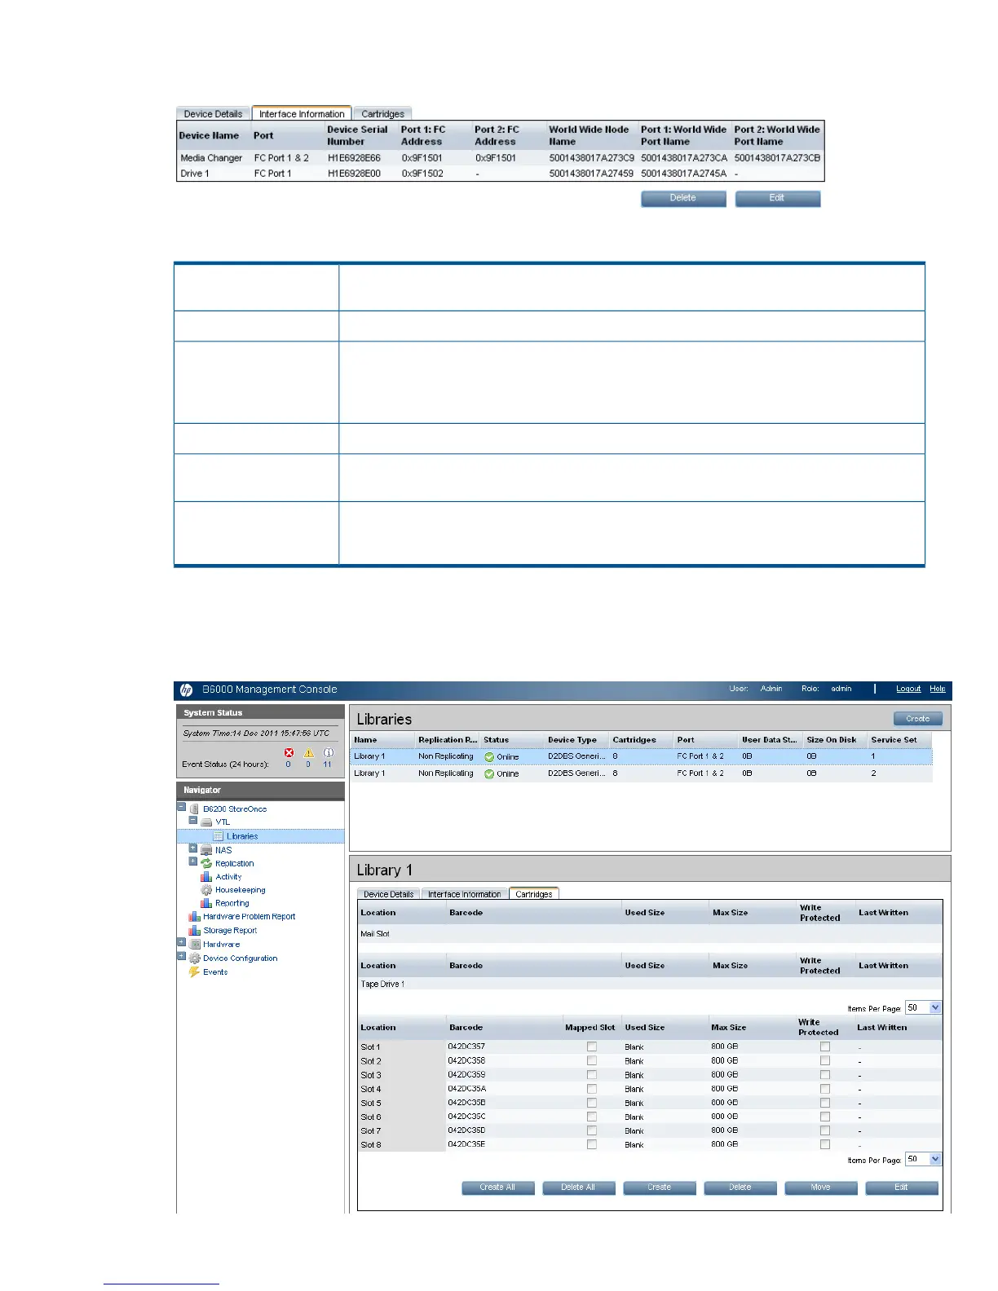998x1291 pixels.
Task: Click Delete below the port address table
Action: point(683,198)
